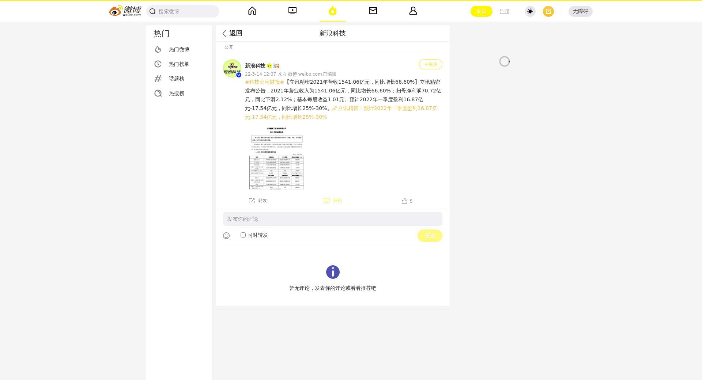
Task: Select the hot flame tab icon
Action: (x=333, y=11)
